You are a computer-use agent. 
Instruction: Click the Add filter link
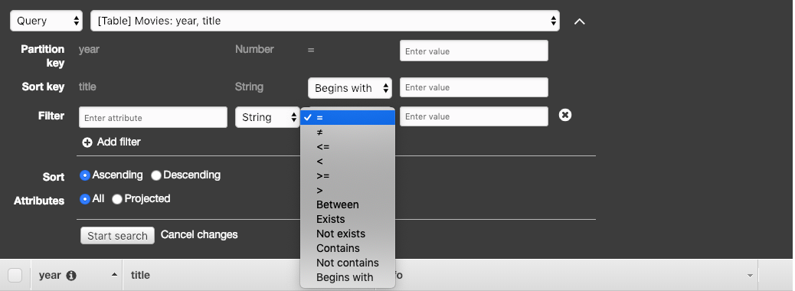coord(119,142)
